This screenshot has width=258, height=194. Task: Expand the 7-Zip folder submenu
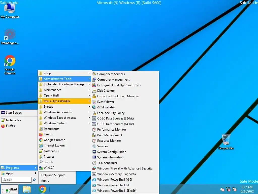(x=64, y=73)
